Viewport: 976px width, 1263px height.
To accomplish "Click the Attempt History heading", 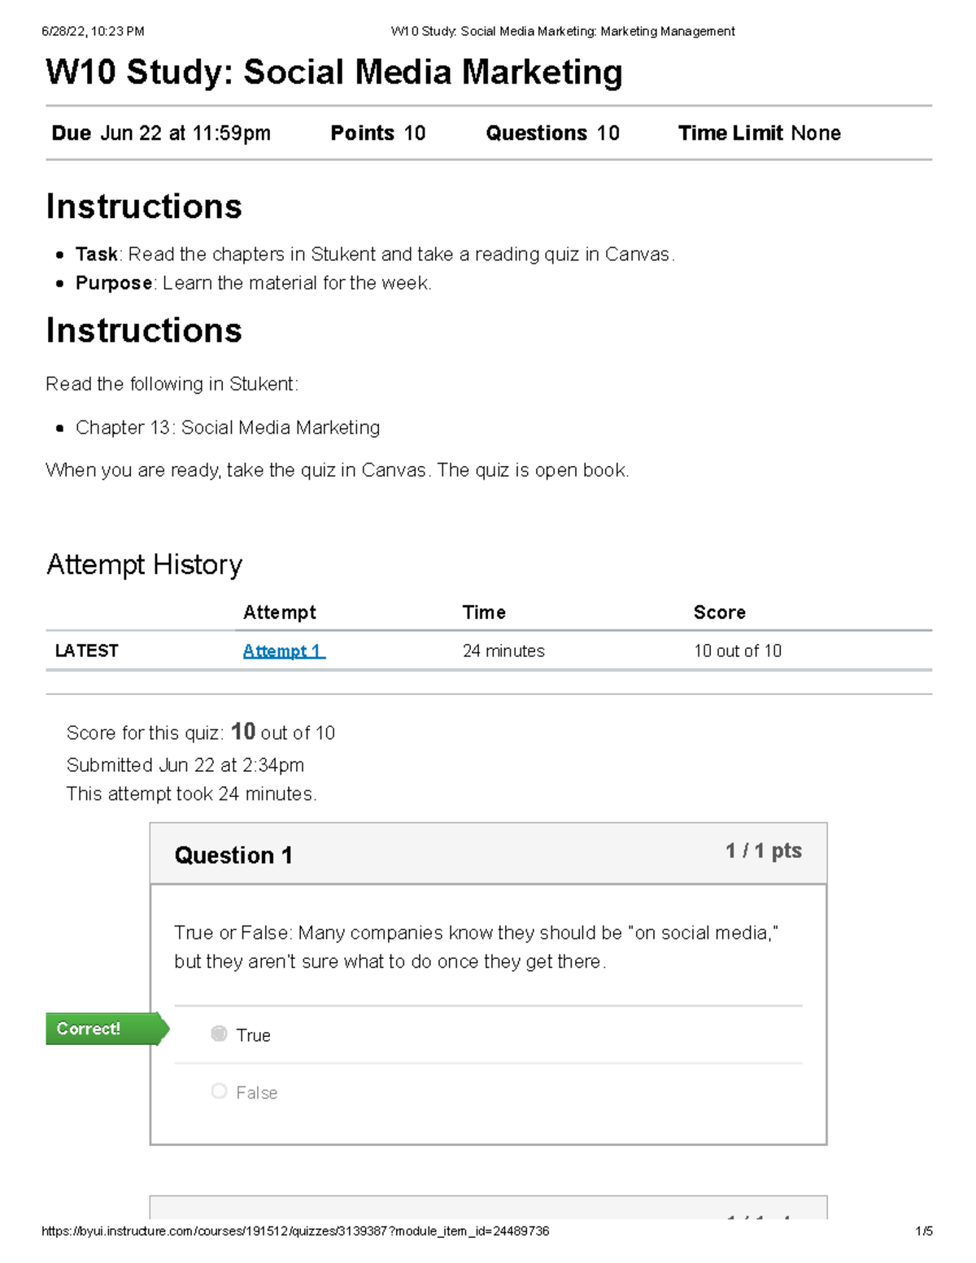I will 144,564.
